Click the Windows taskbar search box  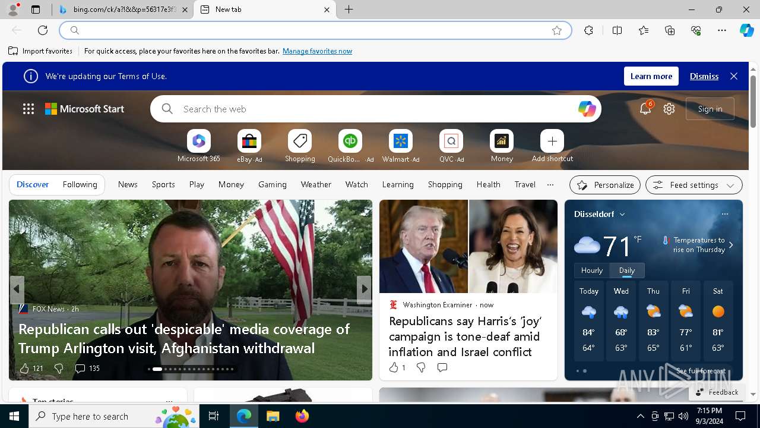114,416
